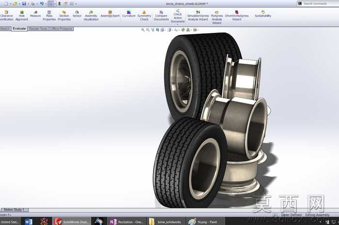Save the assembly with the disk icon
The image size is (339, 225).
(x=24, y=4)
